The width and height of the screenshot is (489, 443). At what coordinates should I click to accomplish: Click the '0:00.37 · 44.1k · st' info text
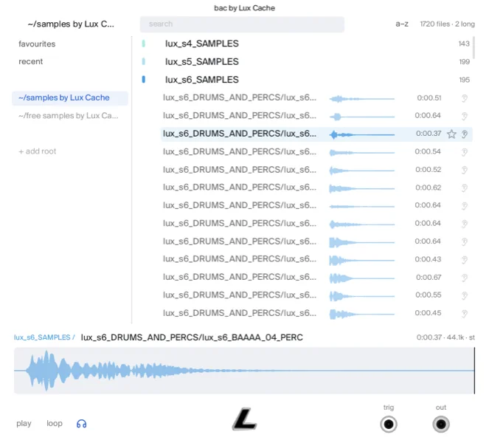coord(445,337)
